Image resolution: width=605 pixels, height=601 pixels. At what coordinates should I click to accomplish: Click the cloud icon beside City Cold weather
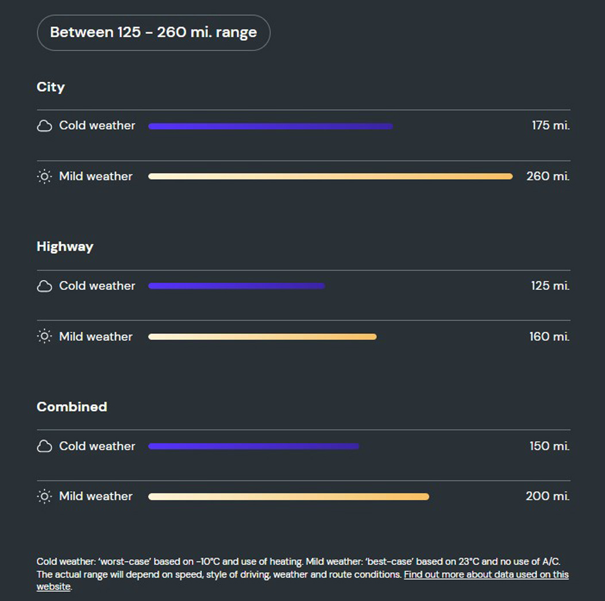click(44, 126)
